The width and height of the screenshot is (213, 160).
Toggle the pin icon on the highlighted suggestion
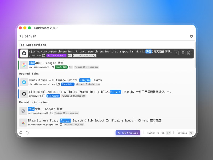[183, 53]
